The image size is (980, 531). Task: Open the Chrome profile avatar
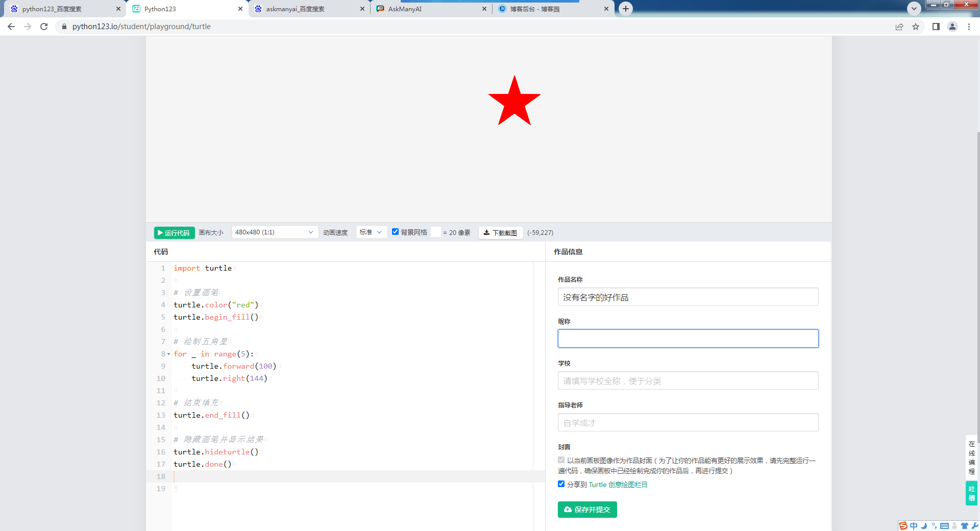pyautogui.click(x=952, y=27)
